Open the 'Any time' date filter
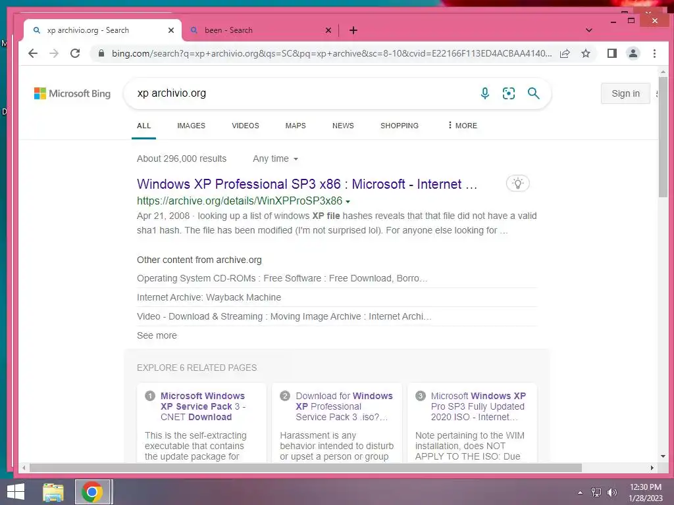Viewport: 674px width, 505px height. tap(276, 159)
